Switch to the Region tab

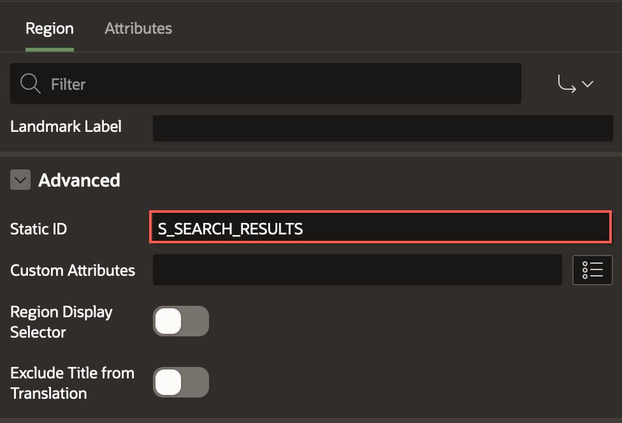50,29
